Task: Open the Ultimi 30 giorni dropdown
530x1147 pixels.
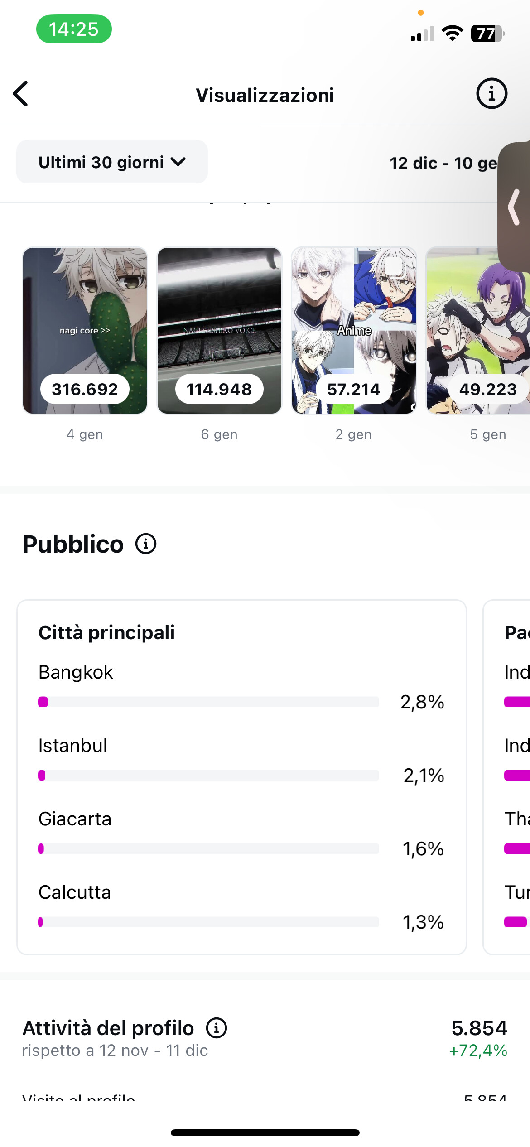Action: coord(112,162)
